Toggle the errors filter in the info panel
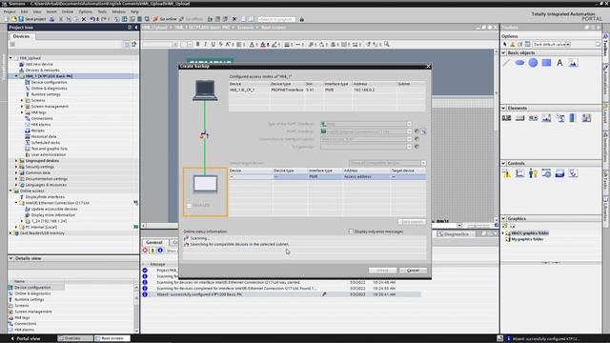 [x=145, y=251]
